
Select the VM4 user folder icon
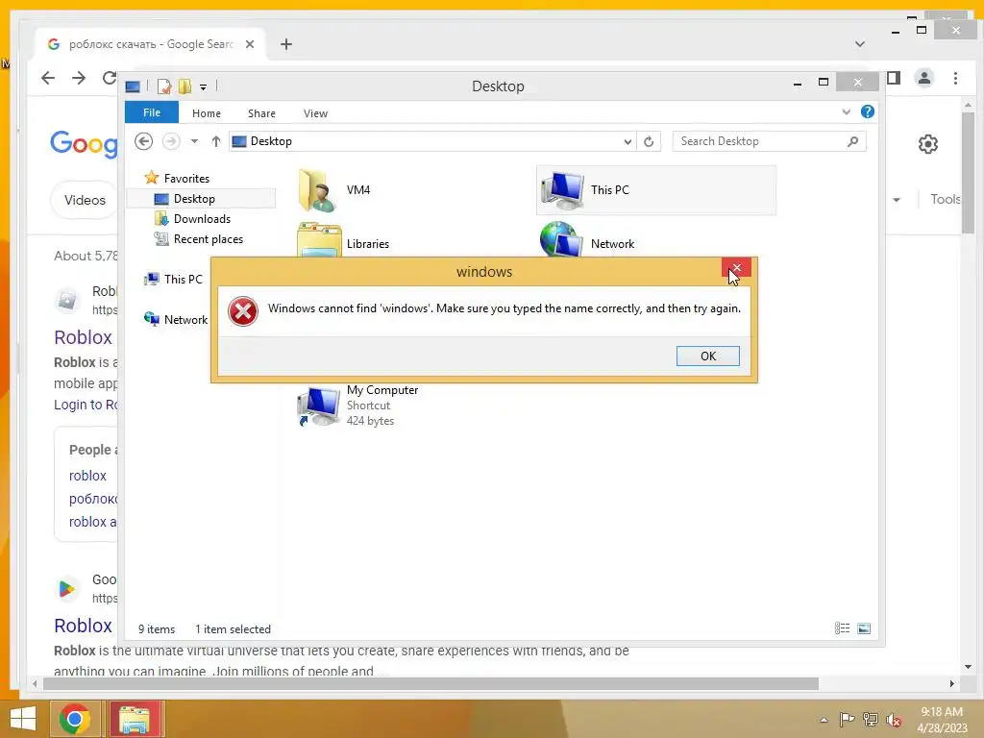(316, 190)
